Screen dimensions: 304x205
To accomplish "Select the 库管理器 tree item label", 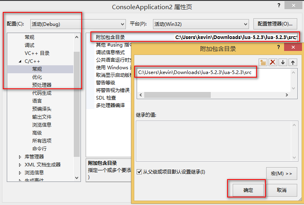I will pyautogui.click(x=34, y=157).
